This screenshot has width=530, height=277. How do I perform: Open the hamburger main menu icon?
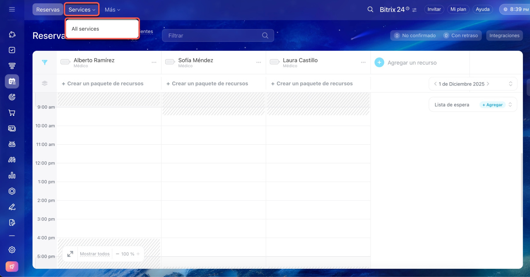12,9
